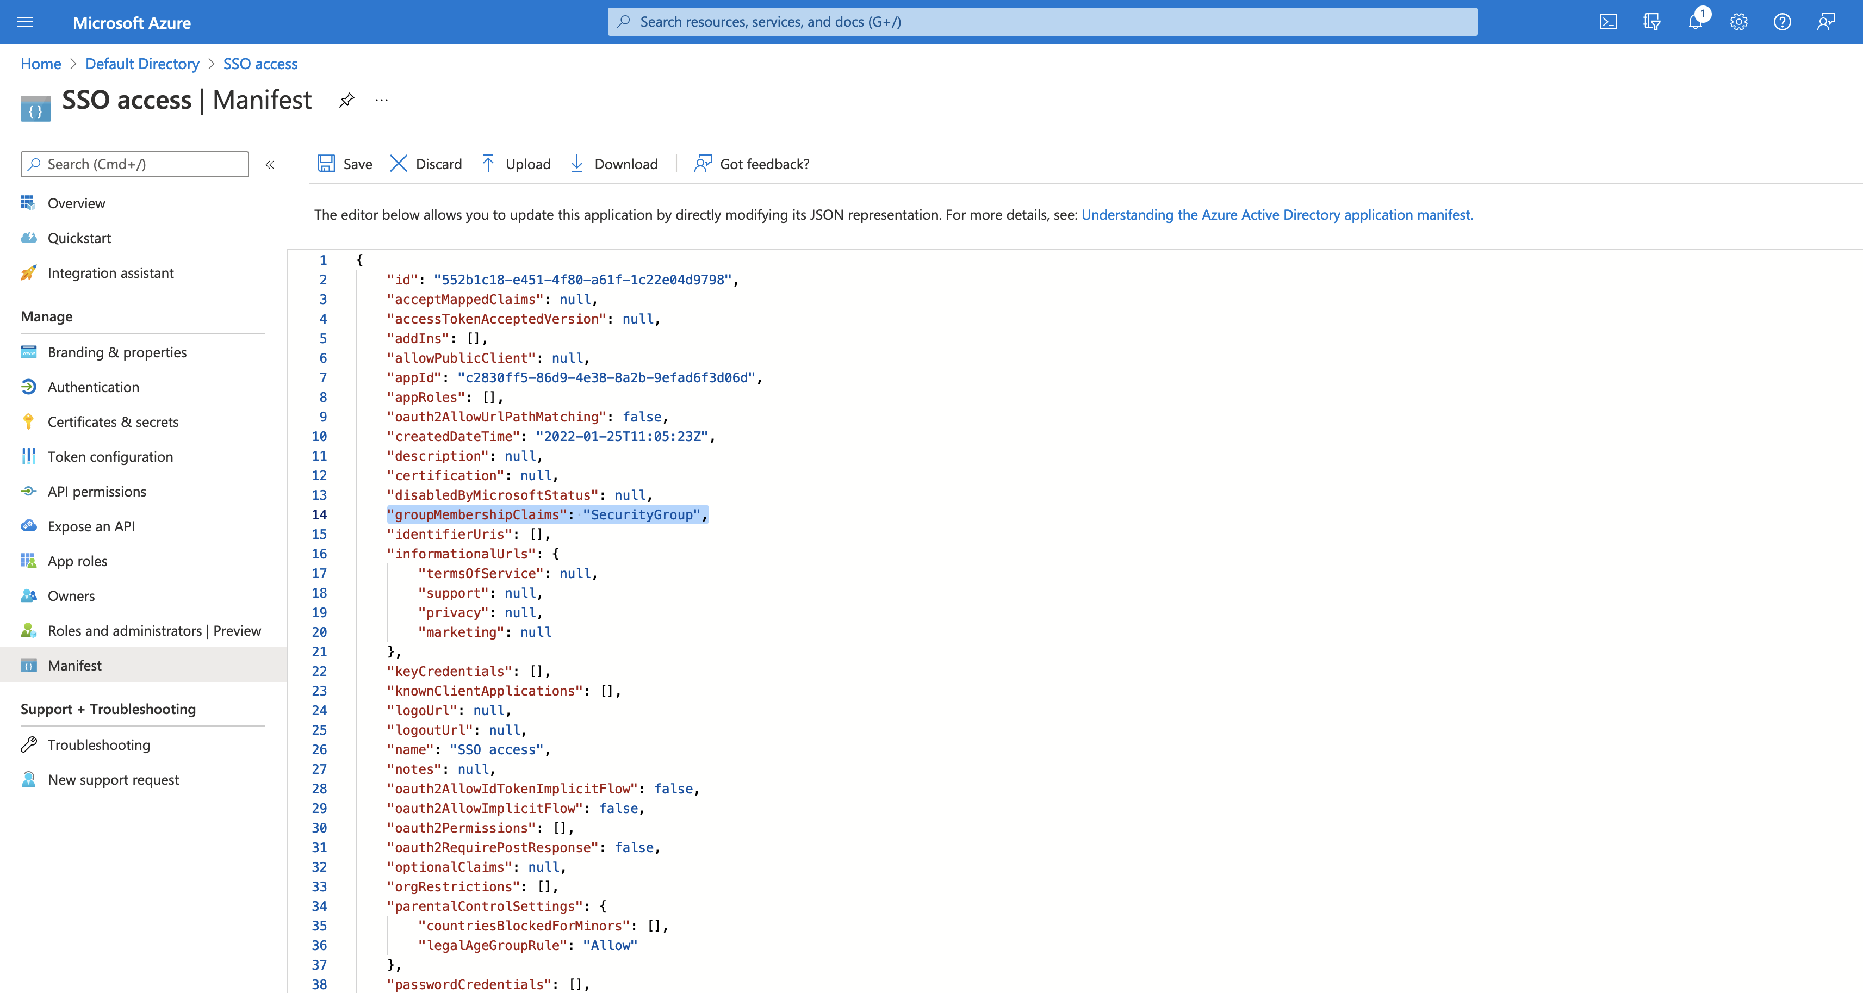Click the API permissions icon

[x=28, y=491]
